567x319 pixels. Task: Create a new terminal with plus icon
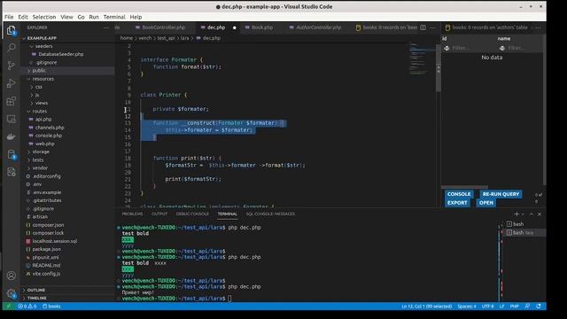tap(517, 214)
